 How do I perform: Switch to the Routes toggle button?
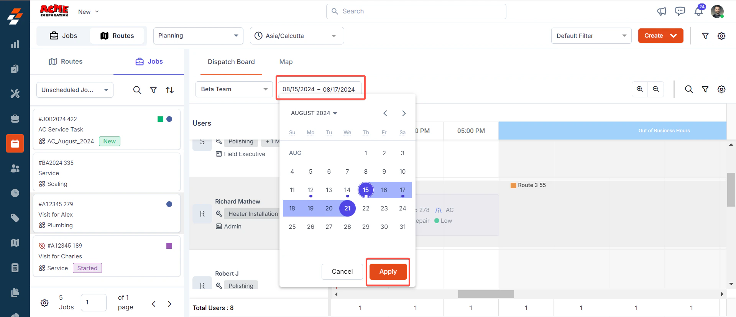[x=117, y=36]
